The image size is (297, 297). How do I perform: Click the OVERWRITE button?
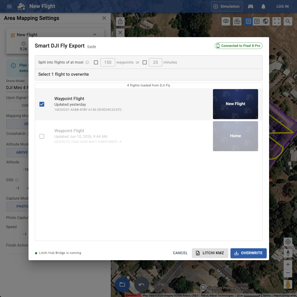248,253
